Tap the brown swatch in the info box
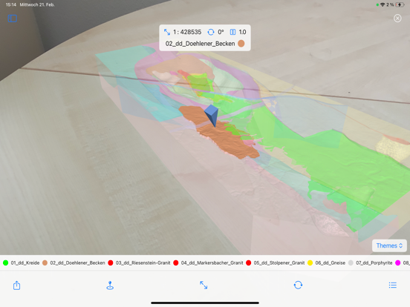This screenshot has width=410, height=307. 241,44
